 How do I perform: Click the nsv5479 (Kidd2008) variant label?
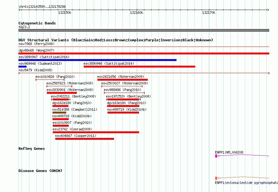pos(36,70)
